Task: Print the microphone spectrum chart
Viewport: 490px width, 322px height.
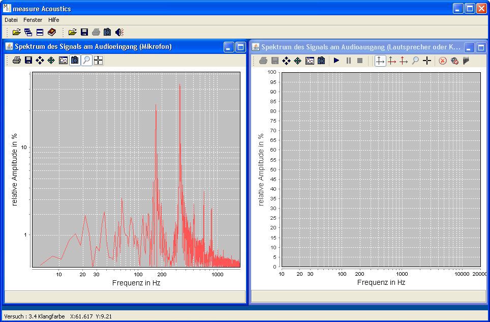Action: (17, 61)
